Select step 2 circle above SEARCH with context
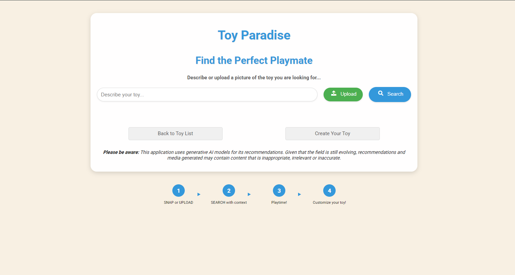 coord(229,191)
